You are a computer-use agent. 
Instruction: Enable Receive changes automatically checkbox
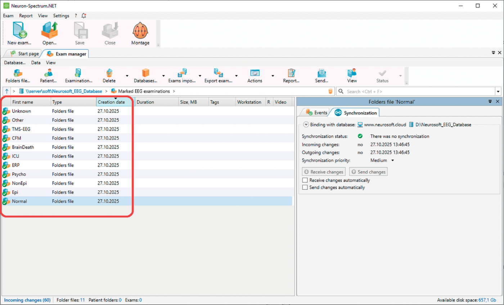click(x=305, y=180)
